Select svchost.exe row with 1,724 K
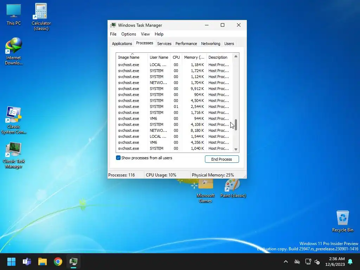 pos(174,71)
